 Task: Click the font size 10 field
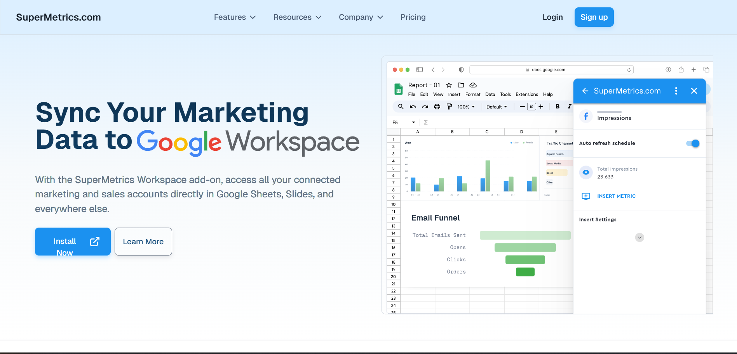tap(531, 107)
